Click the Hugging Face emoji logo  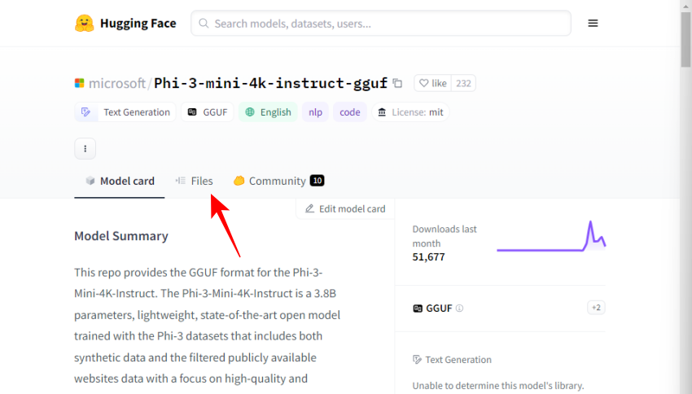(x=85, y=23)
